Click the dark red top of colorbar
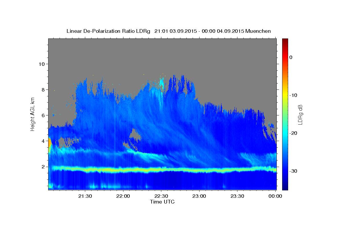 click(x=285, y=41)
